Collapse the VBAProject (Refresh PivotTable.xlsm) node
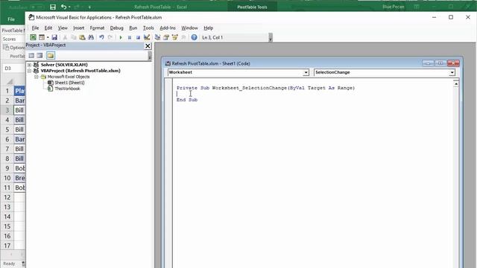The height and width of the screenshot is (268, 477). click(30, 71)
